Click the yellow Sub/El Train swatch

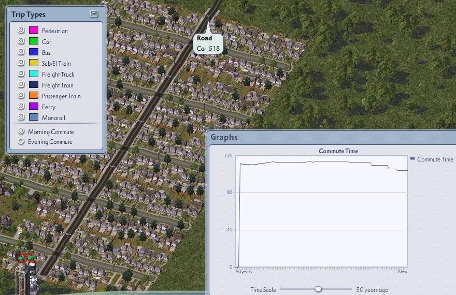tap(34, 63)
